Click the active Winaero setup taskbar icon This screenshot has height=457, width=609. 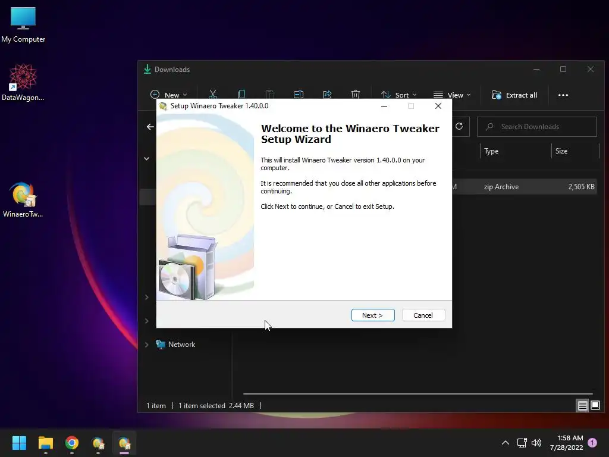coord(124,443)
